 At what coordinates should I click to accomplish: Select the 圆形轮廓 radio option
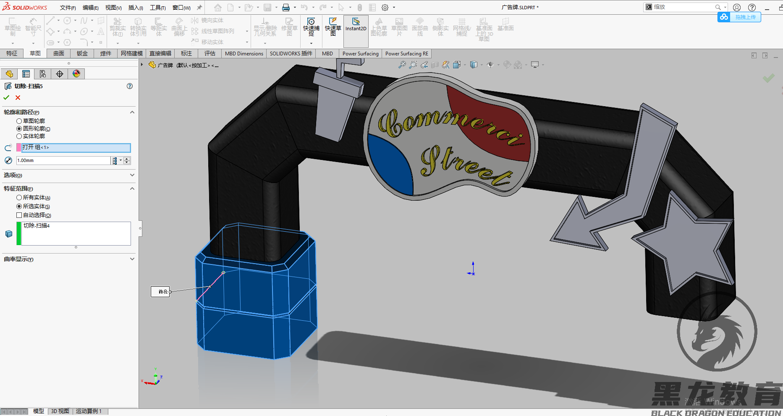tap(18, 128)
